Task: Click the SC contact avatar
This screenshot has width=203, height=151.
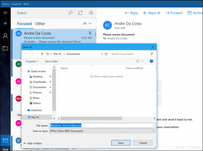Action: [x=18, y=141]
